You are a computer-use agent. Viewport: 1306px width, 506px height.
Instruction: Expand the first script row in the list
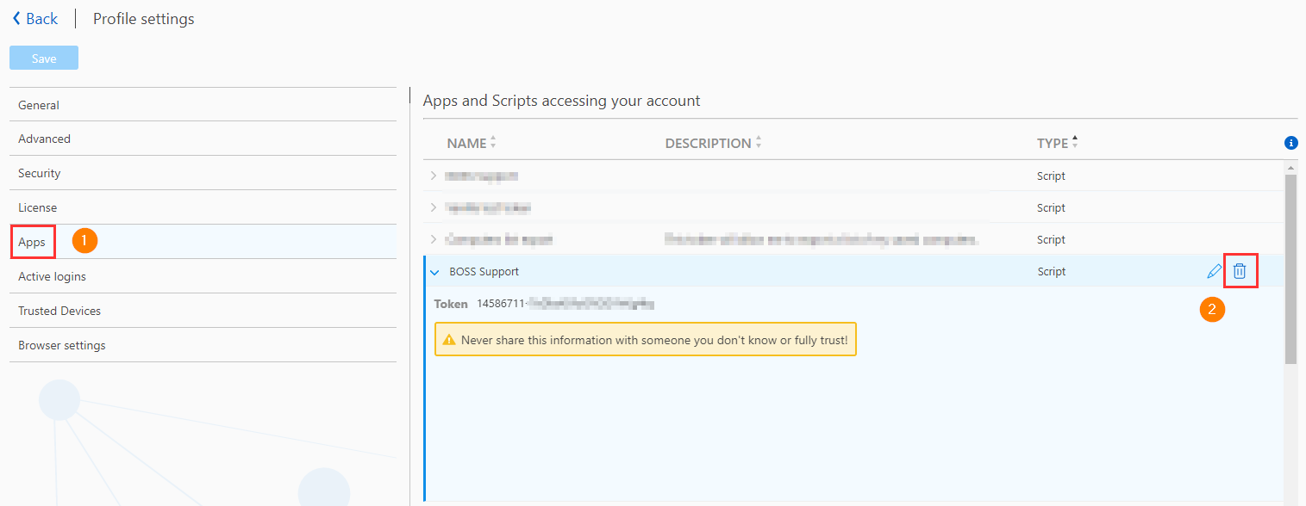[434, 176]
